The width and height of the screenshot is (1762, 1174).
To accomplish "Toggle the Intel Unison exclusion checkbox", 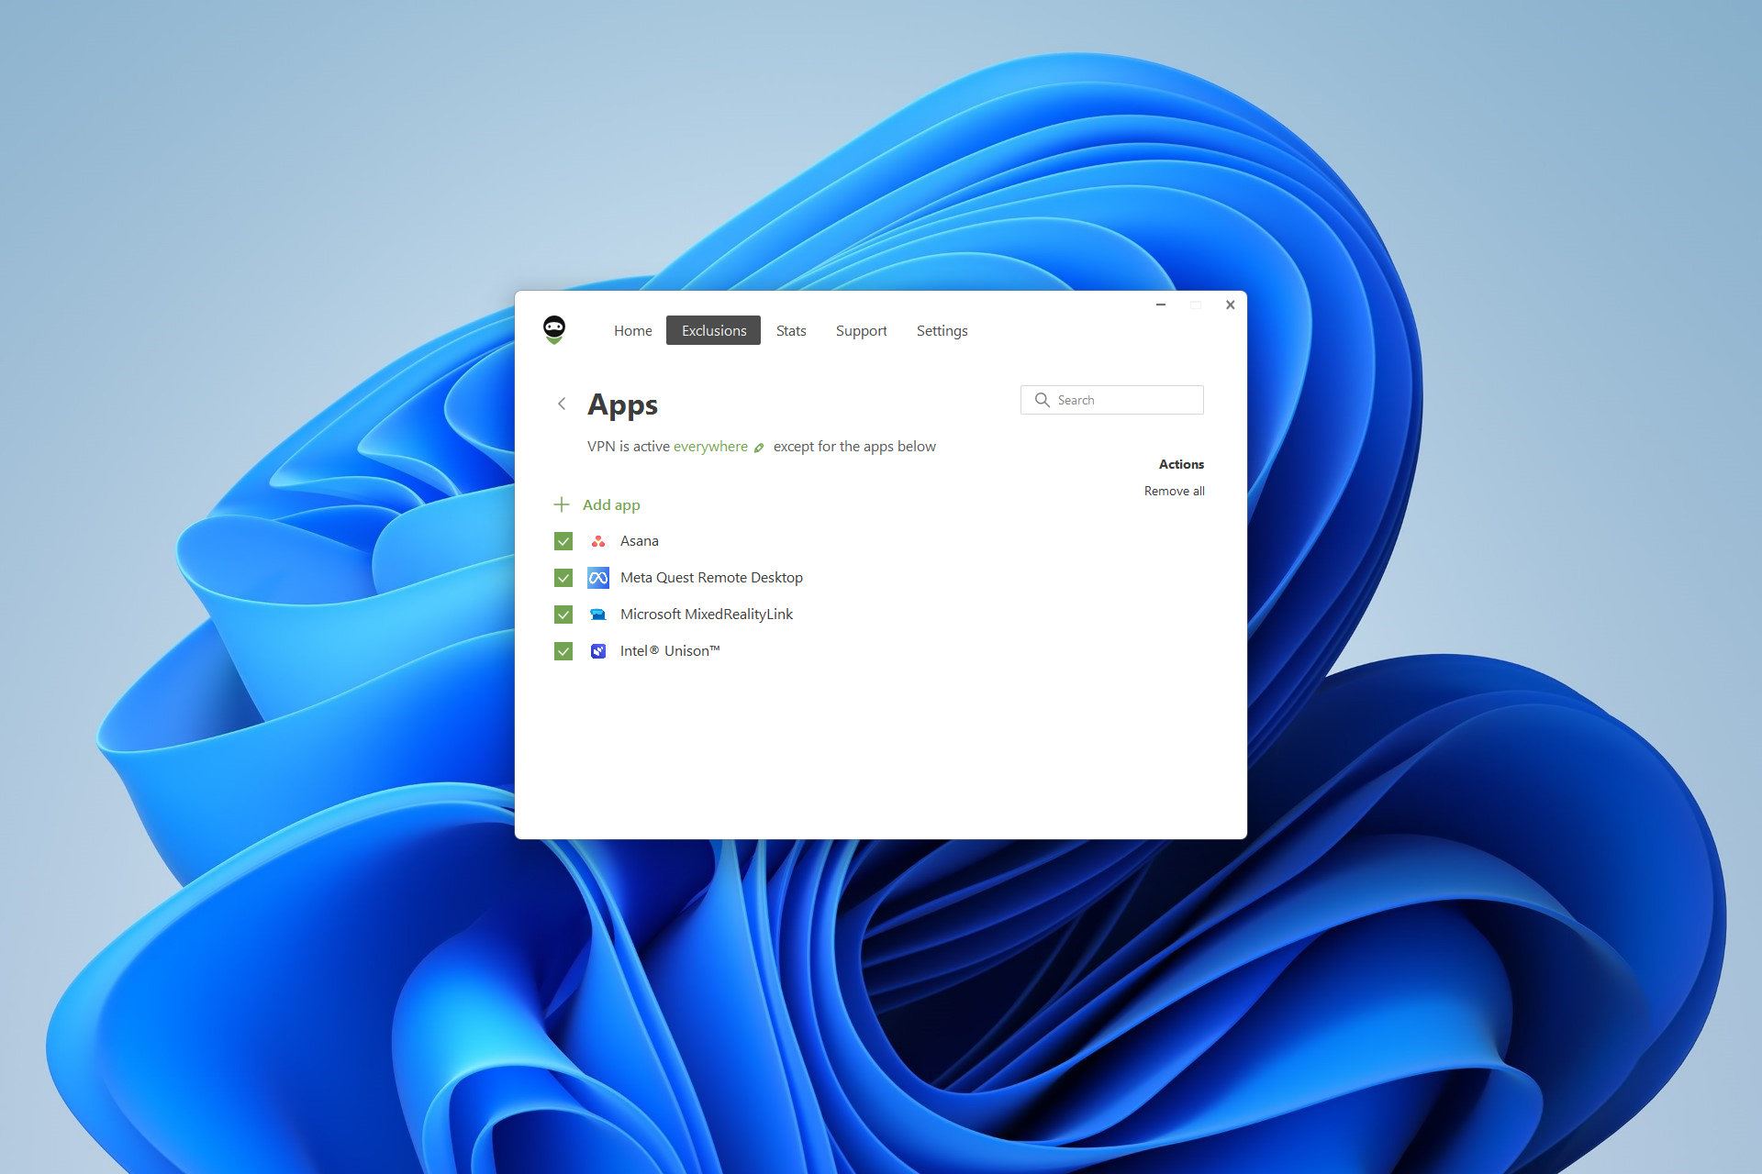I will pos(560,650).
